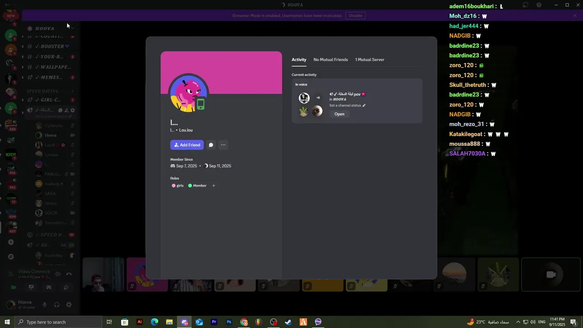Open Google Chrome from taskbar

coord(244,322)
